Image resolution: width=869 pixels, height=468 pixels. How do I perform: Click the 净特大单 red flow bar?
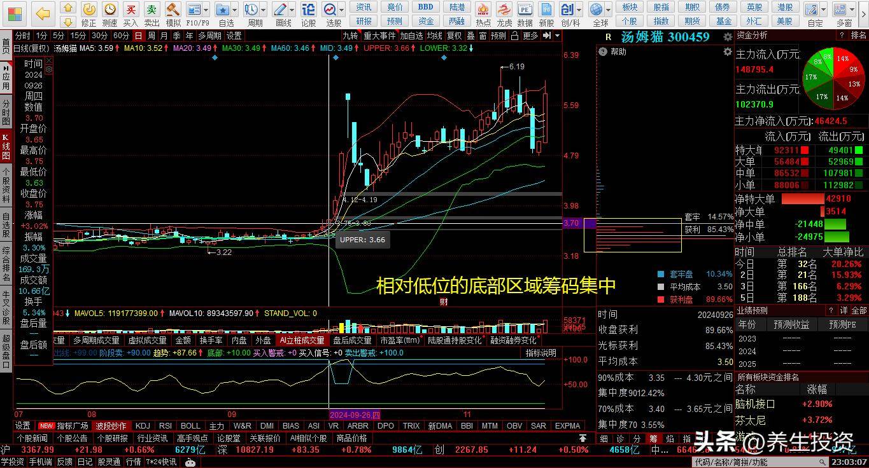[802, 198]
